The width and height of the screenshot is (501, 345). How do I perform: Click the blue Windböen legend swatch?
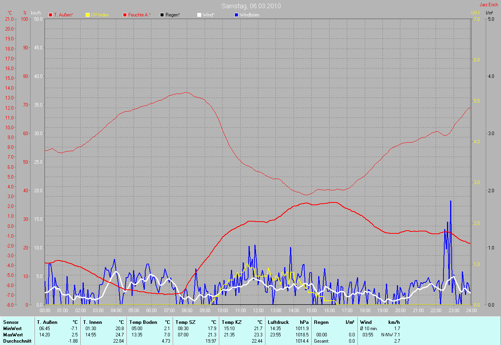coord(236,15)
